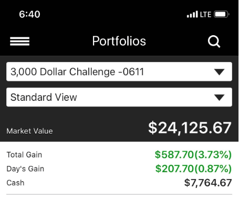Tap the Portfolios header title
Viewport: 239px width, 199px height.
(x=119, y=41)
